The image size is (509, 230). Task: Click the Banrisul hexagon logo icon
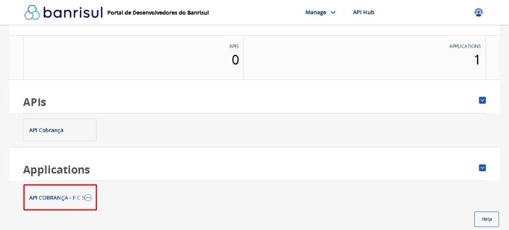32,12
